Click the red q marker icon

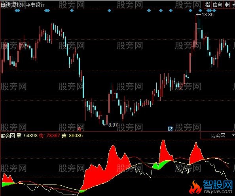click(x=79, y=129)
